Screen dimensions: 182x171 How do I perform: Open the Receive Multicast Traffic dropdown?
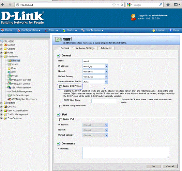click(95, 82)
